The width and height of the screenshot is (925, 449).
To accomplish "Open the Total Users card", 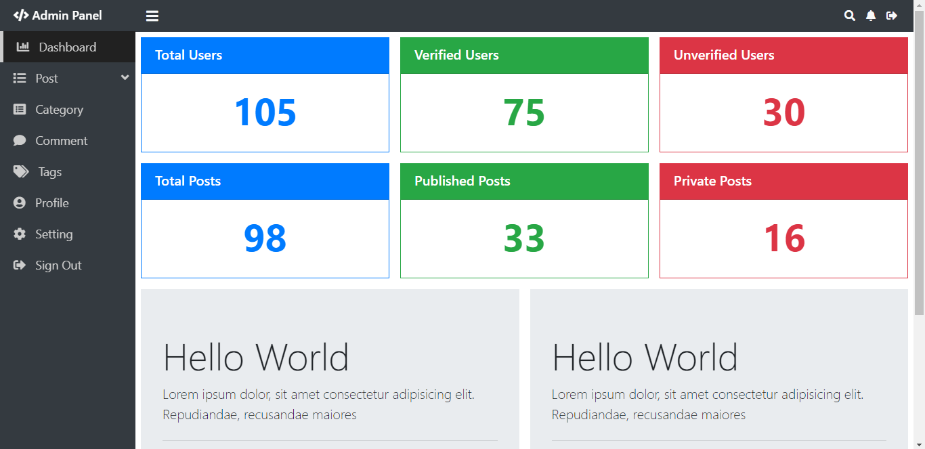I will pos(265,95).
